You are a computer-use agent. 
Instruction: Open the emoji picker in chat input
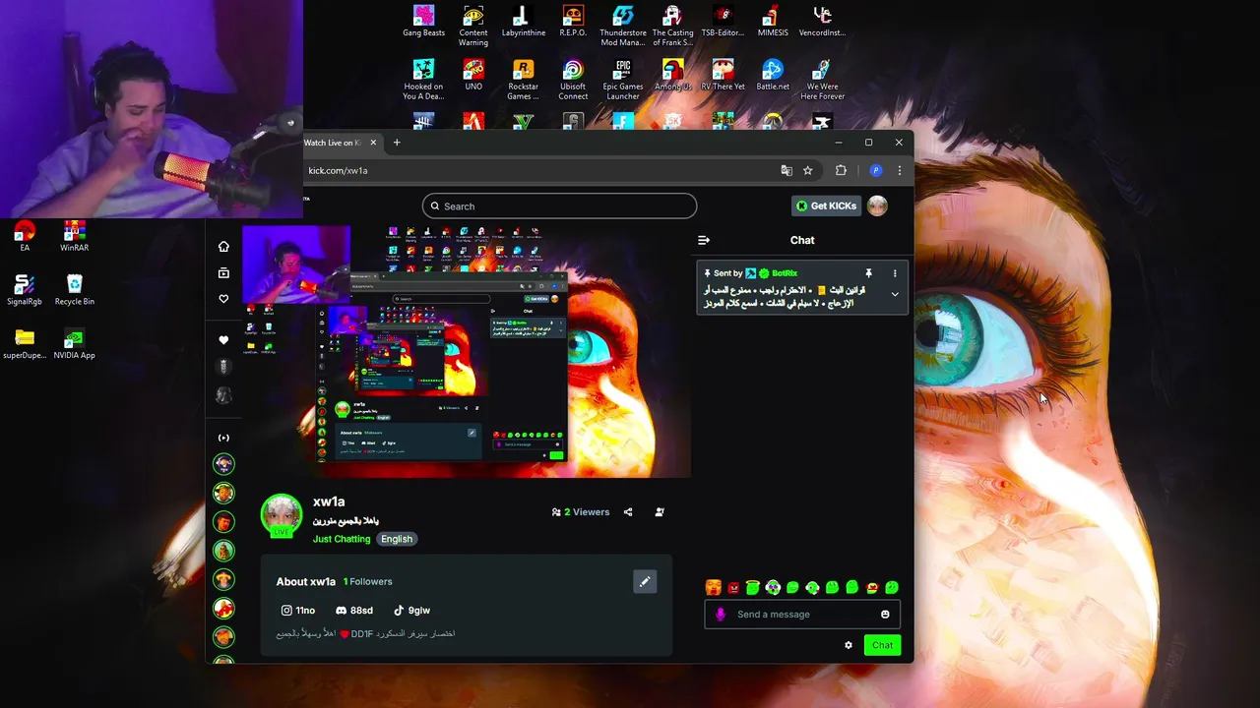[885, 615]
